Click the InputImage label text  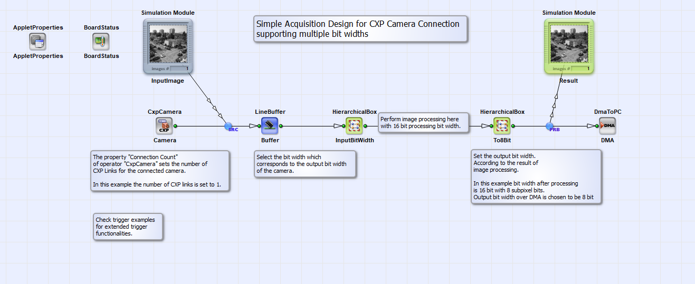pos(168,81)
